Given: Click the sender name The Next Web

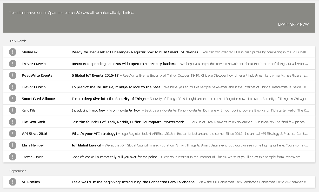Looking at the screenshot, I should tap(33, 122).
